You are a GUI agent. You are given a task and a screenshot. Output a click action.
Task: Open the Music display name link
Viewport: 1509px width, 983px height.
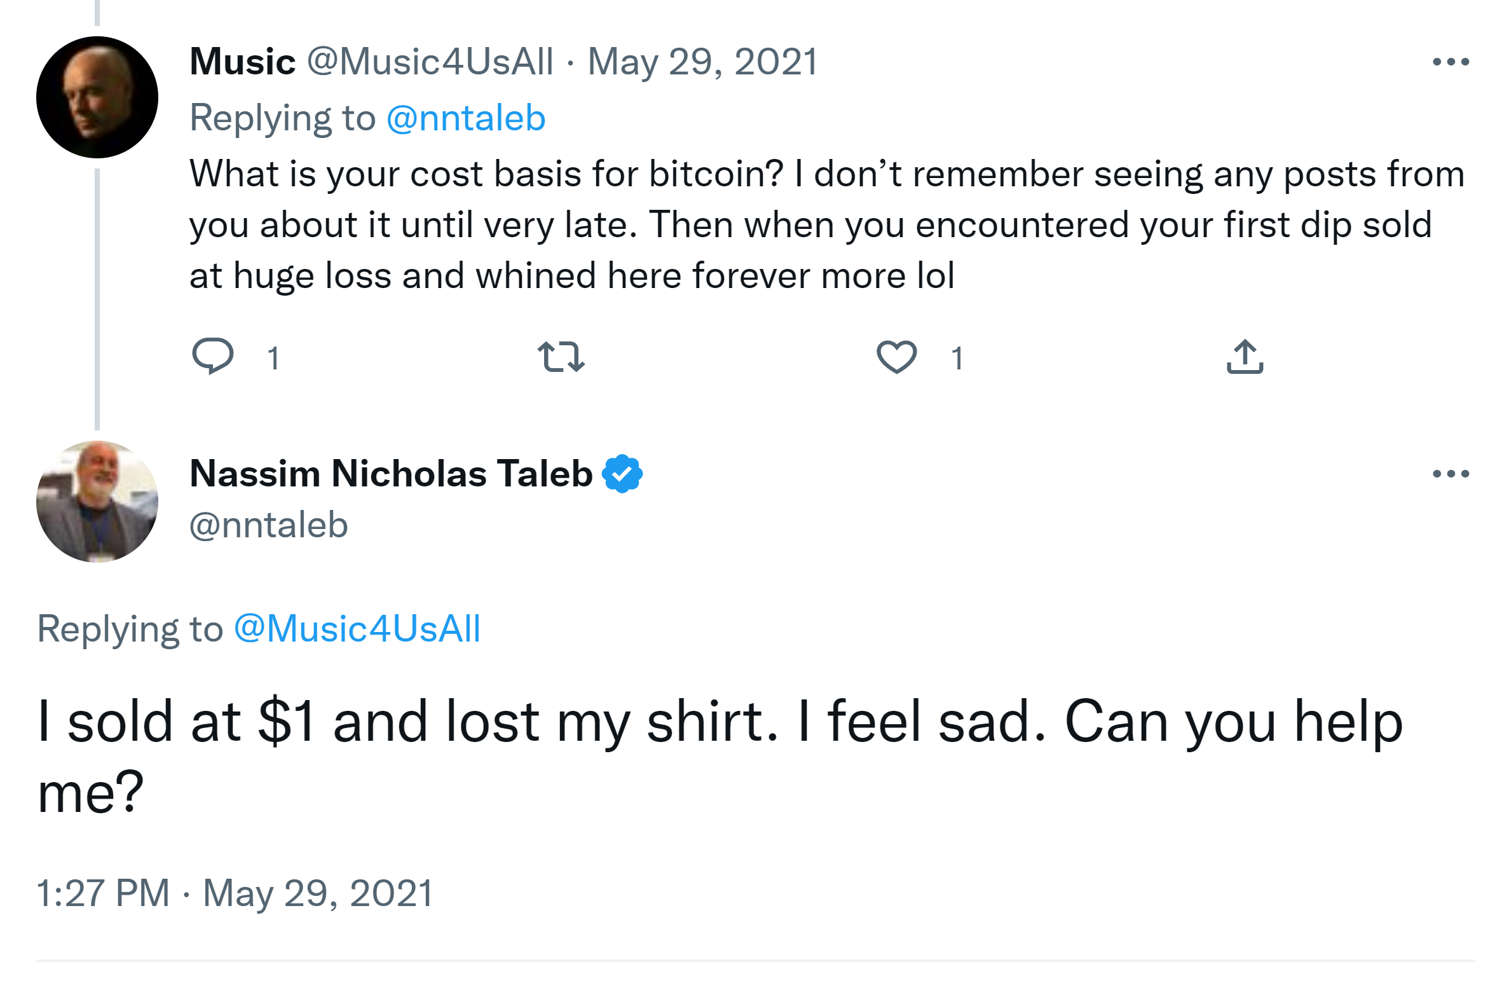click(243, 62)
